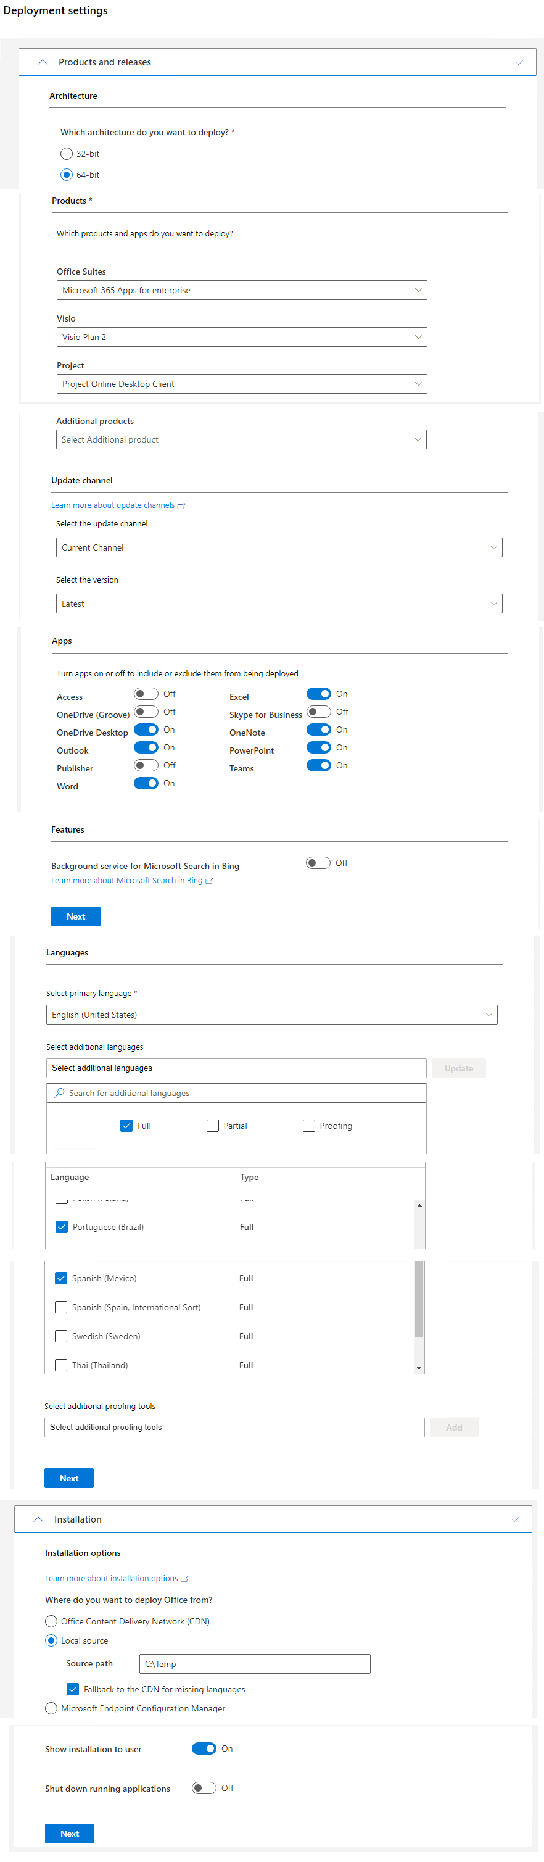Image resolution: width=544 pixels, height=1862 pixels.
Task: Select Office Content Delivery Network (CDN) option
Action: point(51,1621)
